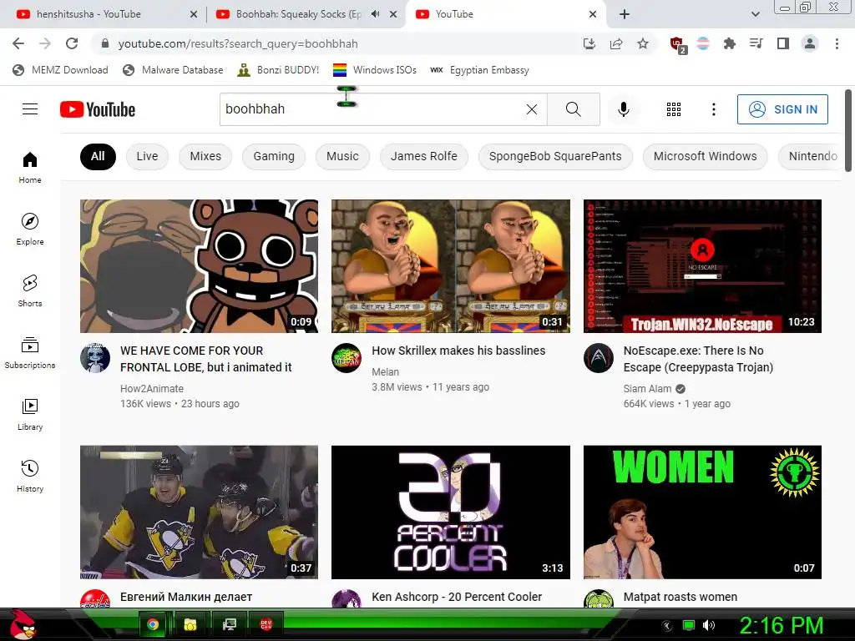Click the install app icon in address bar
855x641 pixels.
(589, 43)
